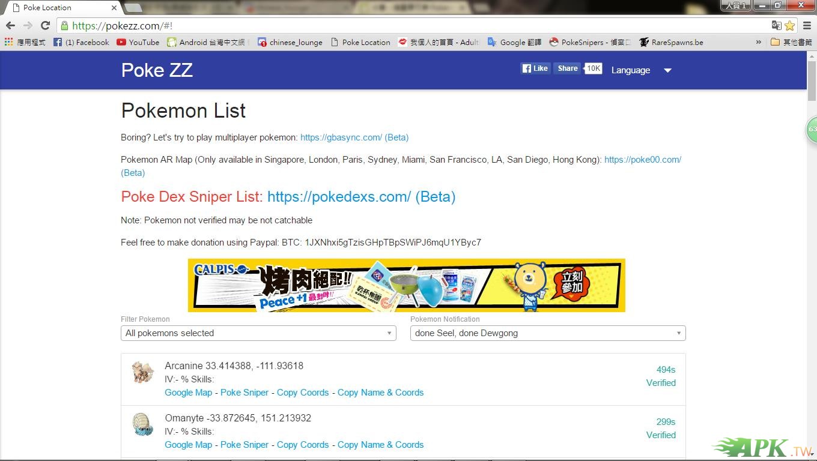Click the Omanyte sprite thumbnail
Screen dimensions: 817x461
[143, 424]
